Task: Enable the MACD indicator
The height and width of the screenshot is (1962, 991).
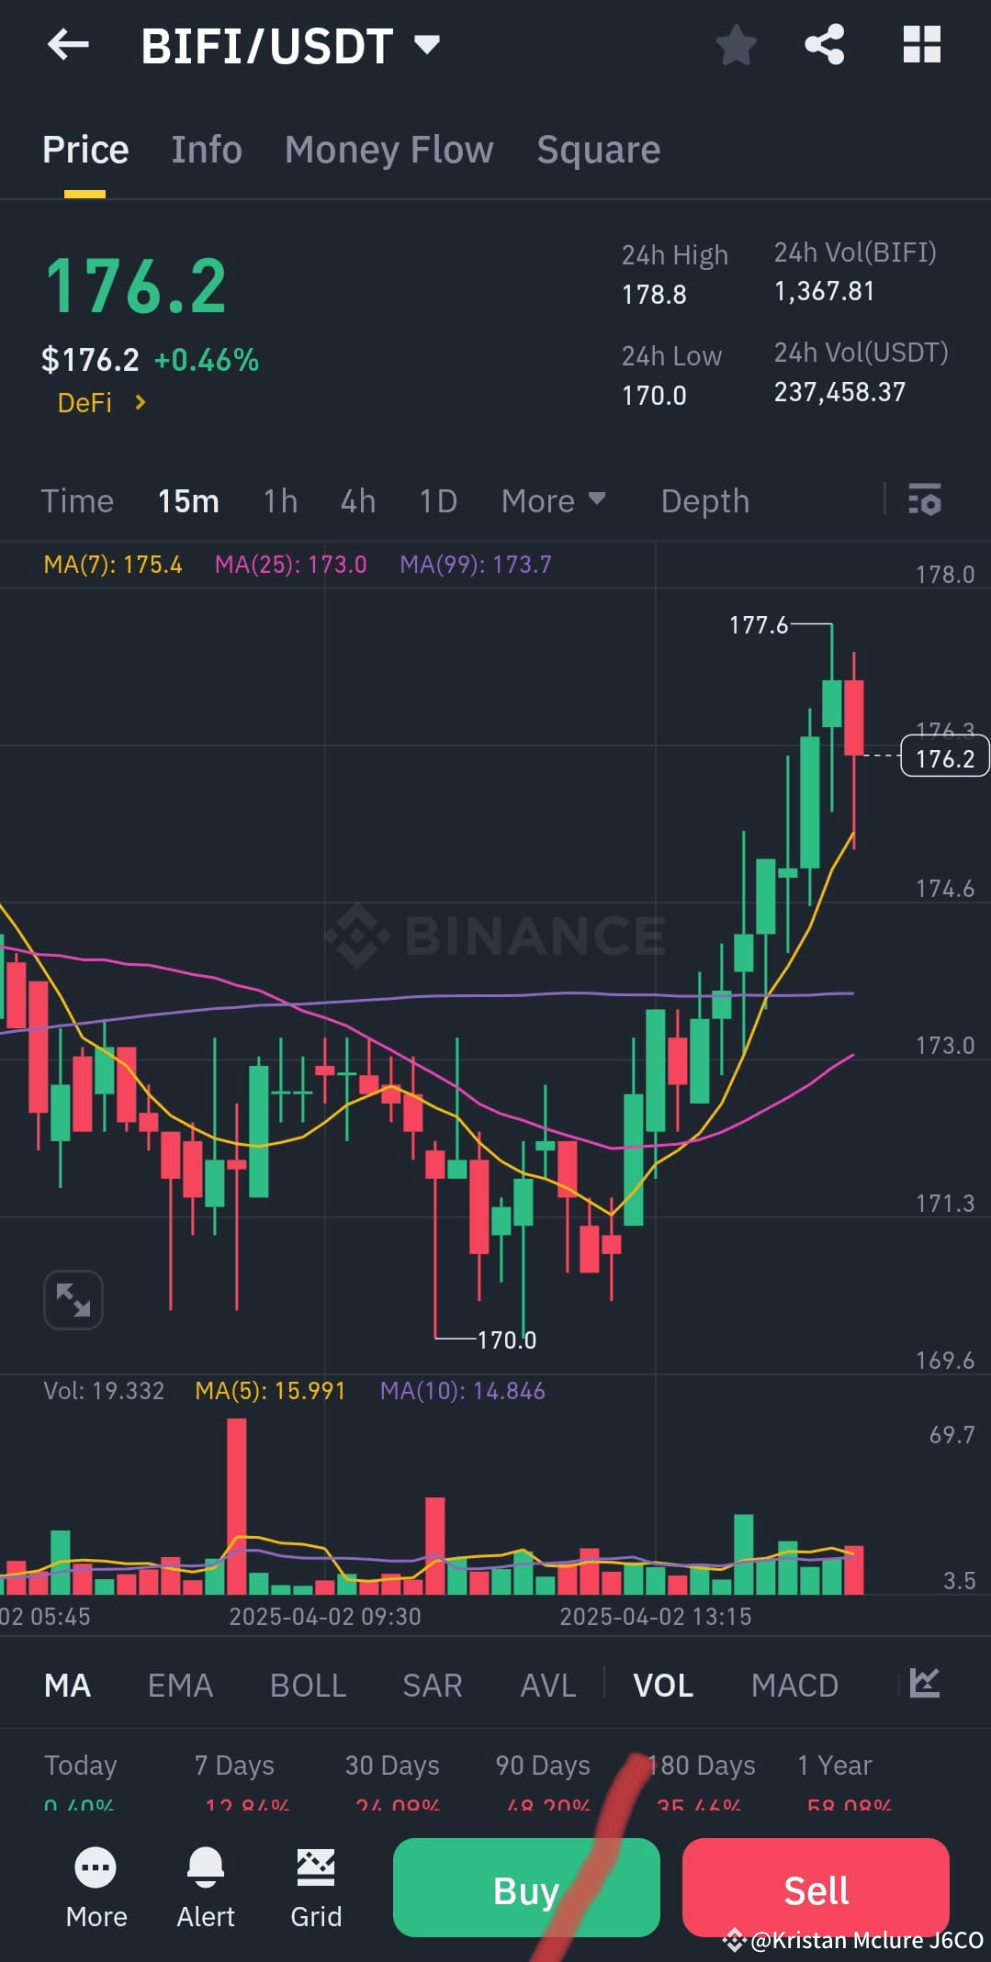Action: point(794,1685)
